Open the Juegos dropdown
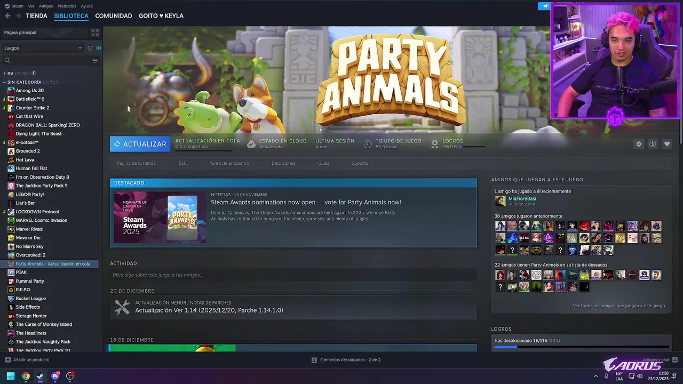The image size is (683, 384). [43, 48]
